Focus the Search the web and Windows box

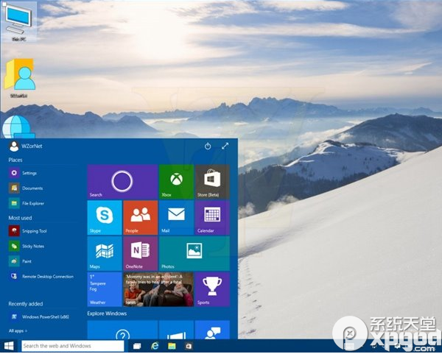coord(73,346)
